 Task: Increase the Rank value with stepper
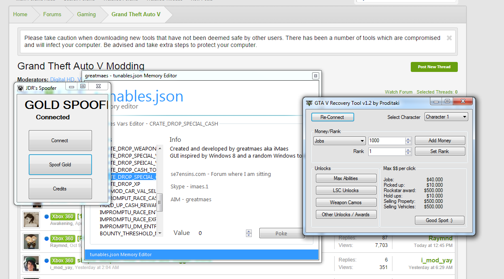[x=408, y=150]
